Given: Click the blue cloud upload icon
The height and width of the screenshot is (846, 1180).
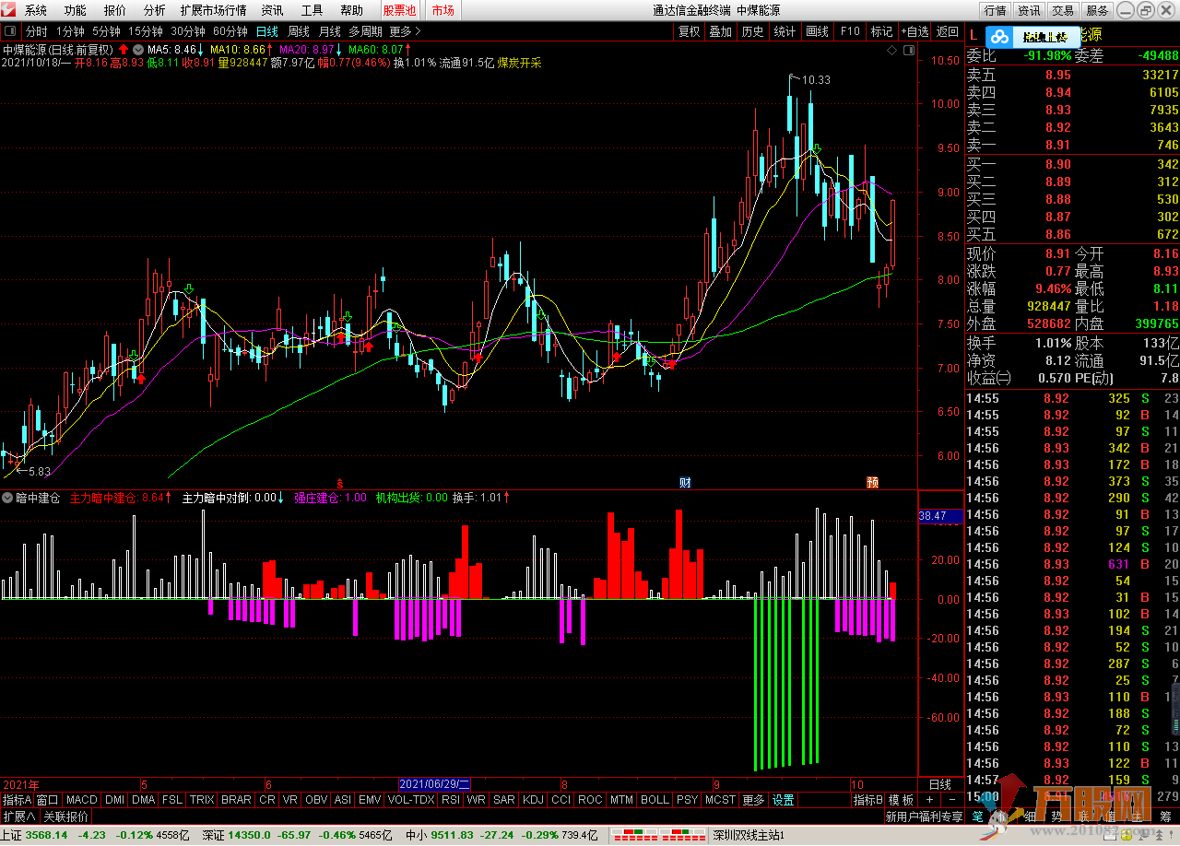Looking at the screenshot, I should (999, 38).
